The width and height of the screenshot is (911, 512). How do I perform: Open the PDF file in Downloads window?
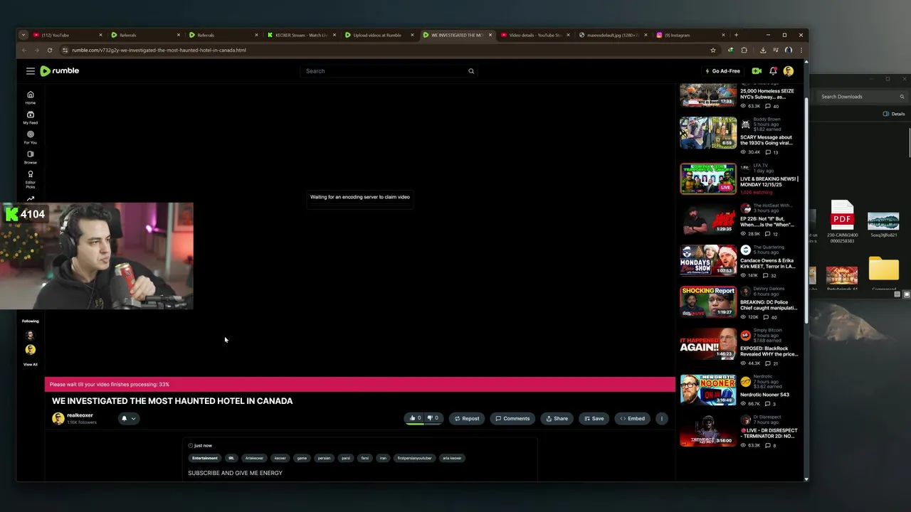coord(842,221)
